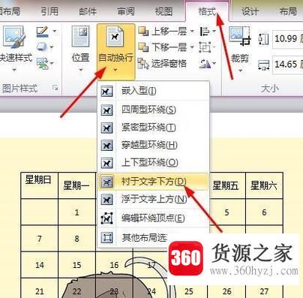Click the height icon beside 10.99
The width and height of the screenshot is (303, 298).
click(263, 40)
